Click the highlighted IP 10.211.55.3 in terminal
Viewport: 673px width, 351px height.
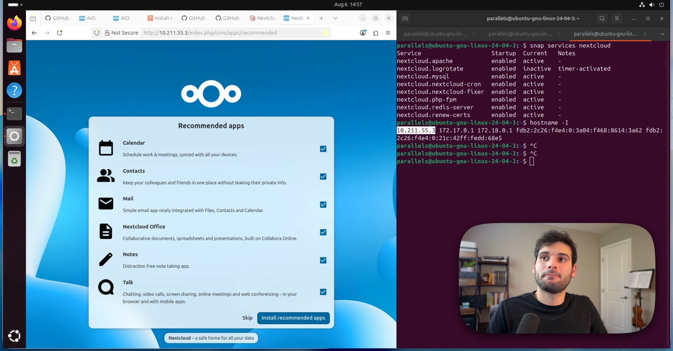(x=416, y=130)
